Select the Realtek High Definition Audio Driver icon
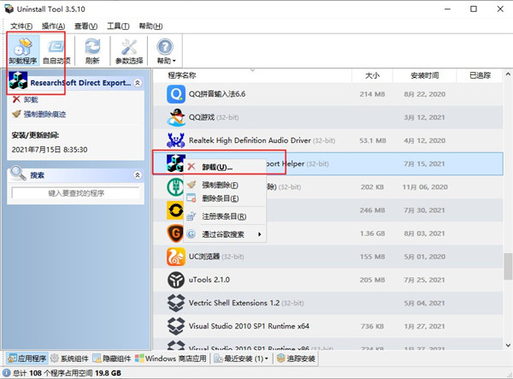Screen dimensions: 513x379 (x=176, y=139)
